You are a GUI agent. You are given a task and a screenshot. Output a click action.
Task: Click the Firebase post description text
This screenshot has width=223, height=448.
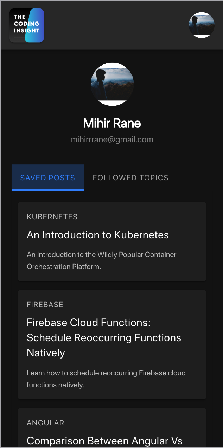[106, 373]
